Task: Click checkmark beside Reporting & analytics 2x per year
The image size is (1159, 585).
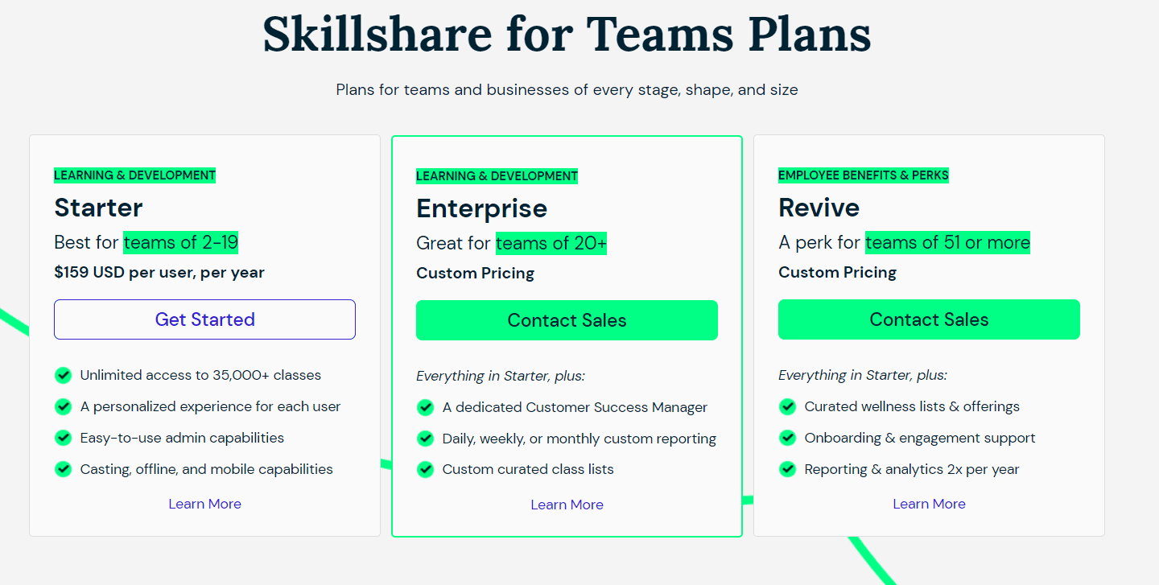Action: (x=787, y=469)
